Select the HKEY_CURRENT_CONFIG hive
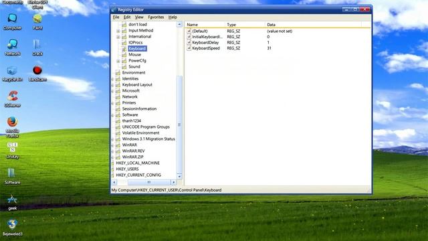Image resolution: width=428 pixels, height=241 pixels. (x=138, y=175)
